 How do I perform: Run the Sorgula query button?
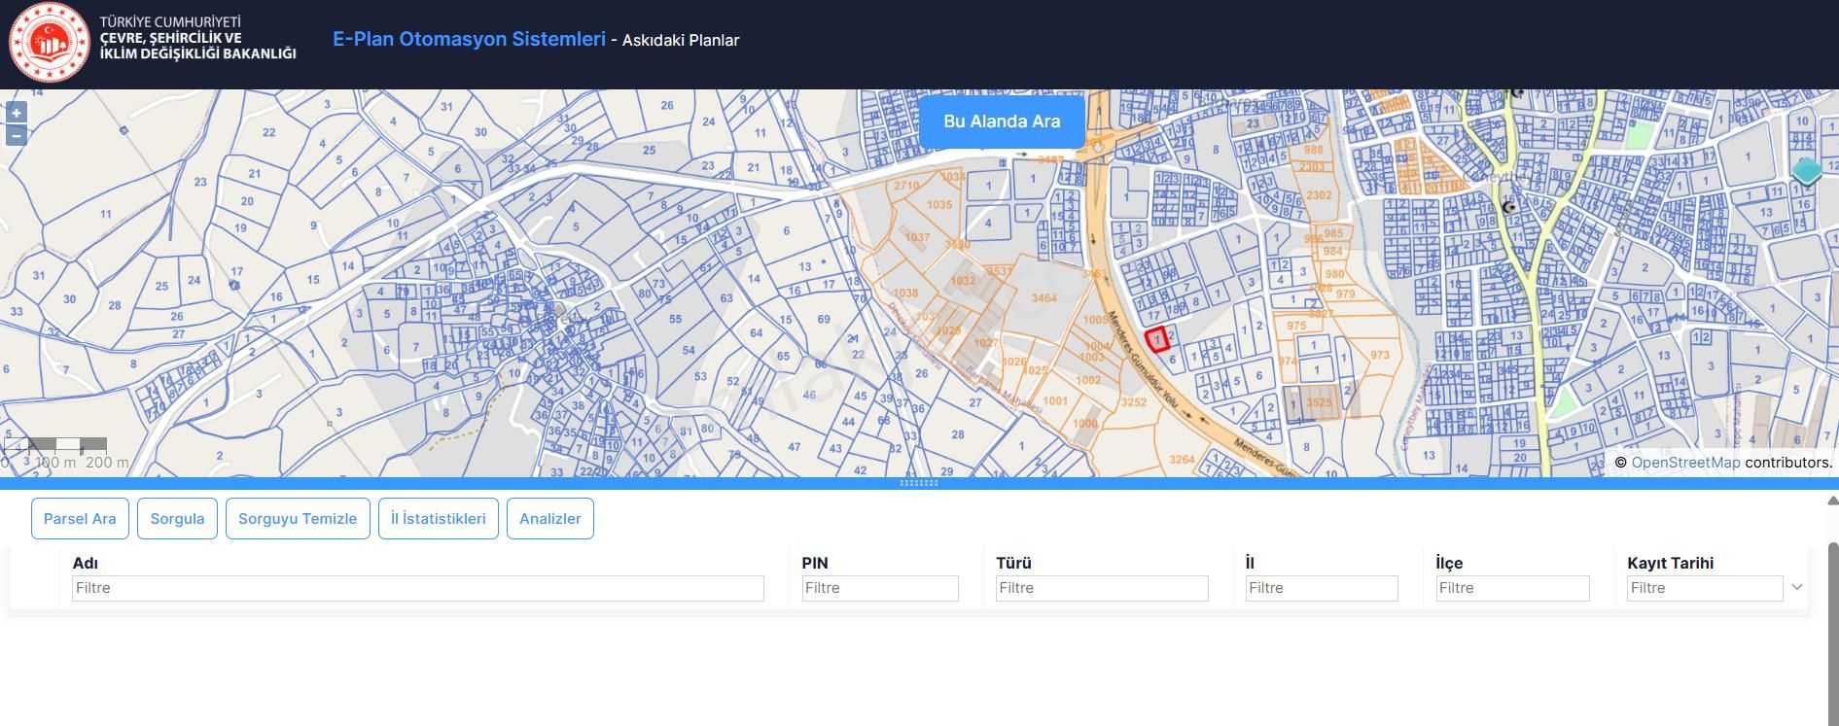[x=177, y=519]
